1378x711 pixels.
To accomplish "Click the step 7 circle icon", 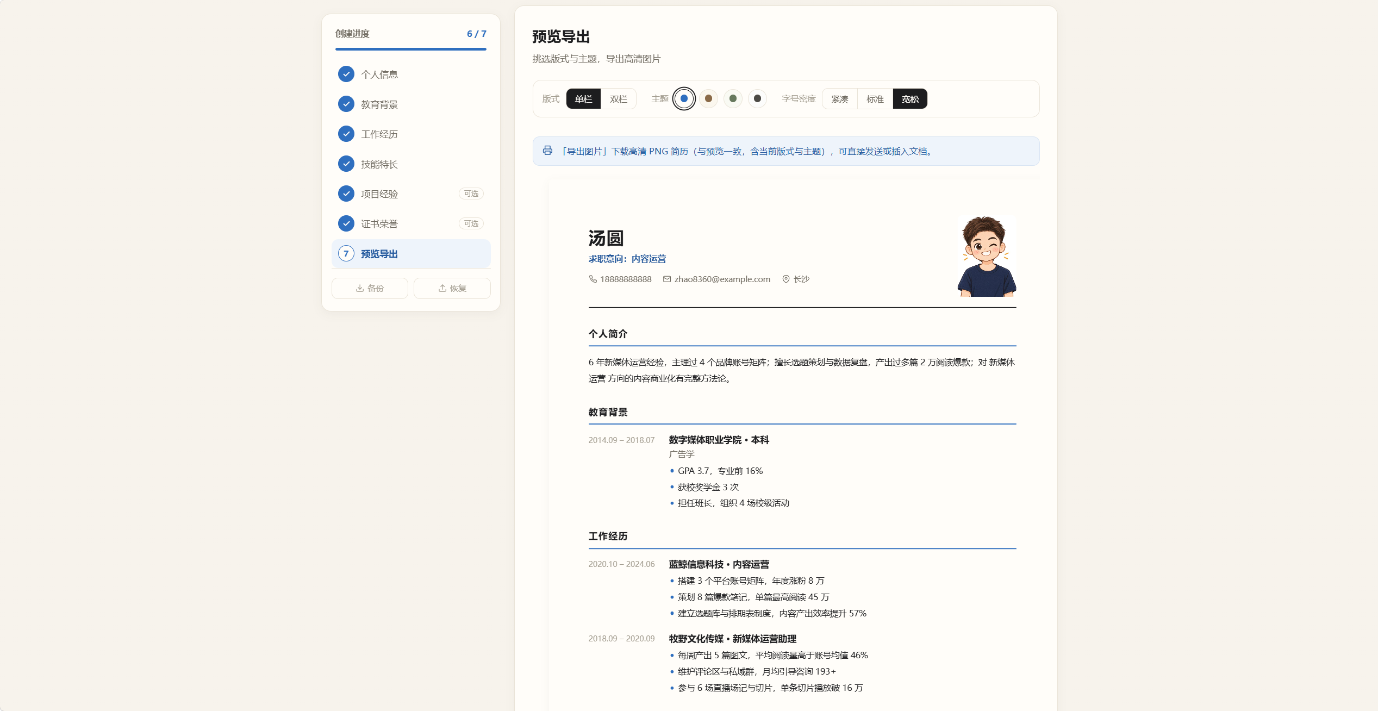I will point(346,253).
